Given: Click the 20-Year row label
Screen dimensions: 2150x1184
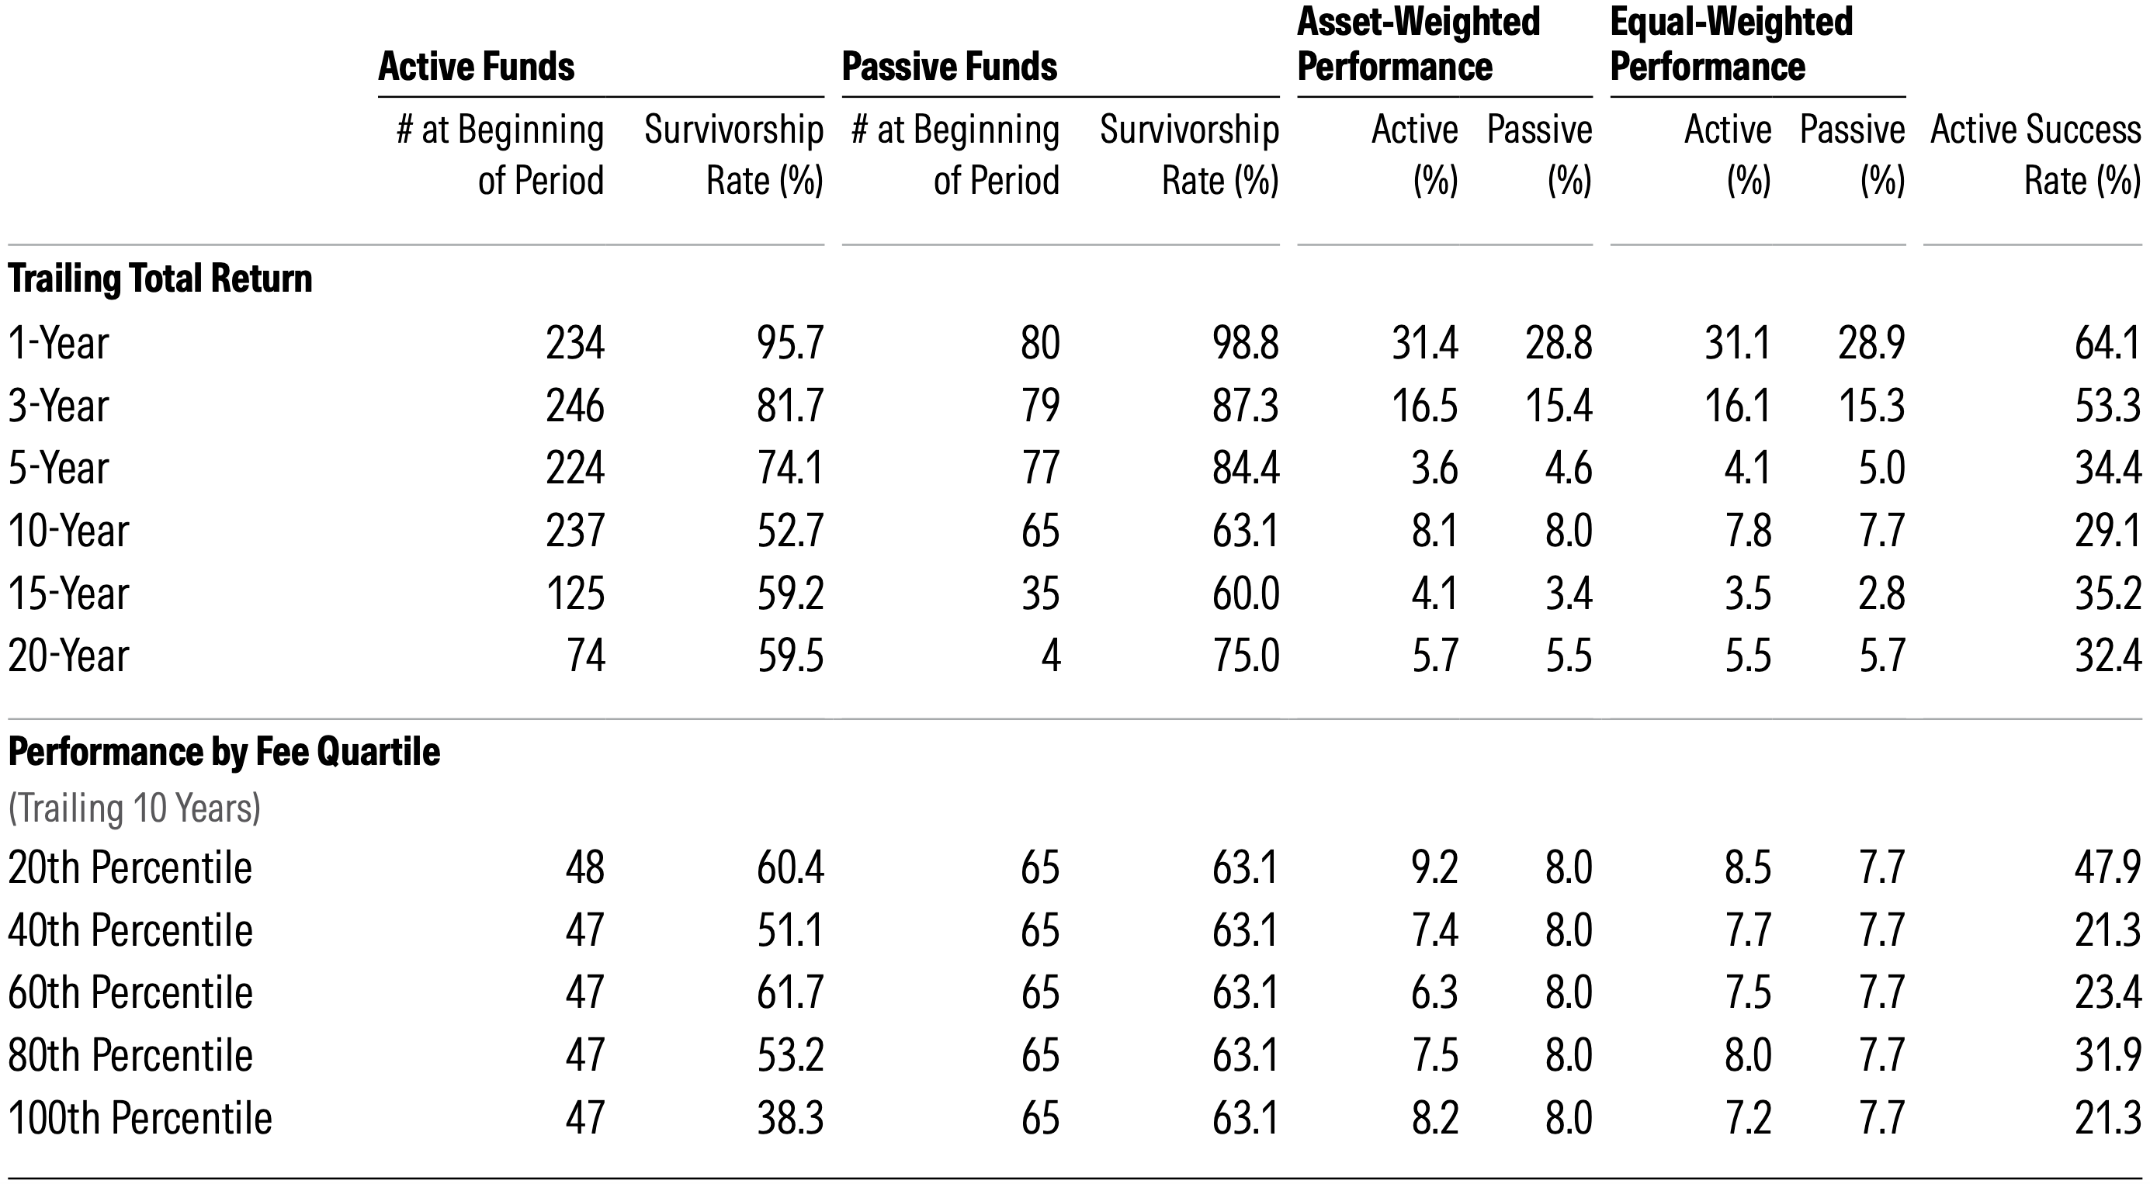Looking at the screenshot, I should [x=68, y=656].
